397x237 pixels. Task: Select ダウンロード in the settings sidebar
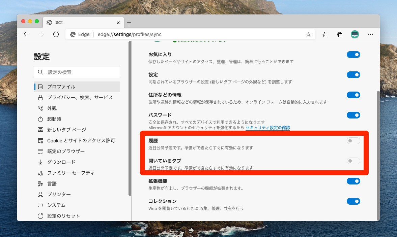pos(61,162)
